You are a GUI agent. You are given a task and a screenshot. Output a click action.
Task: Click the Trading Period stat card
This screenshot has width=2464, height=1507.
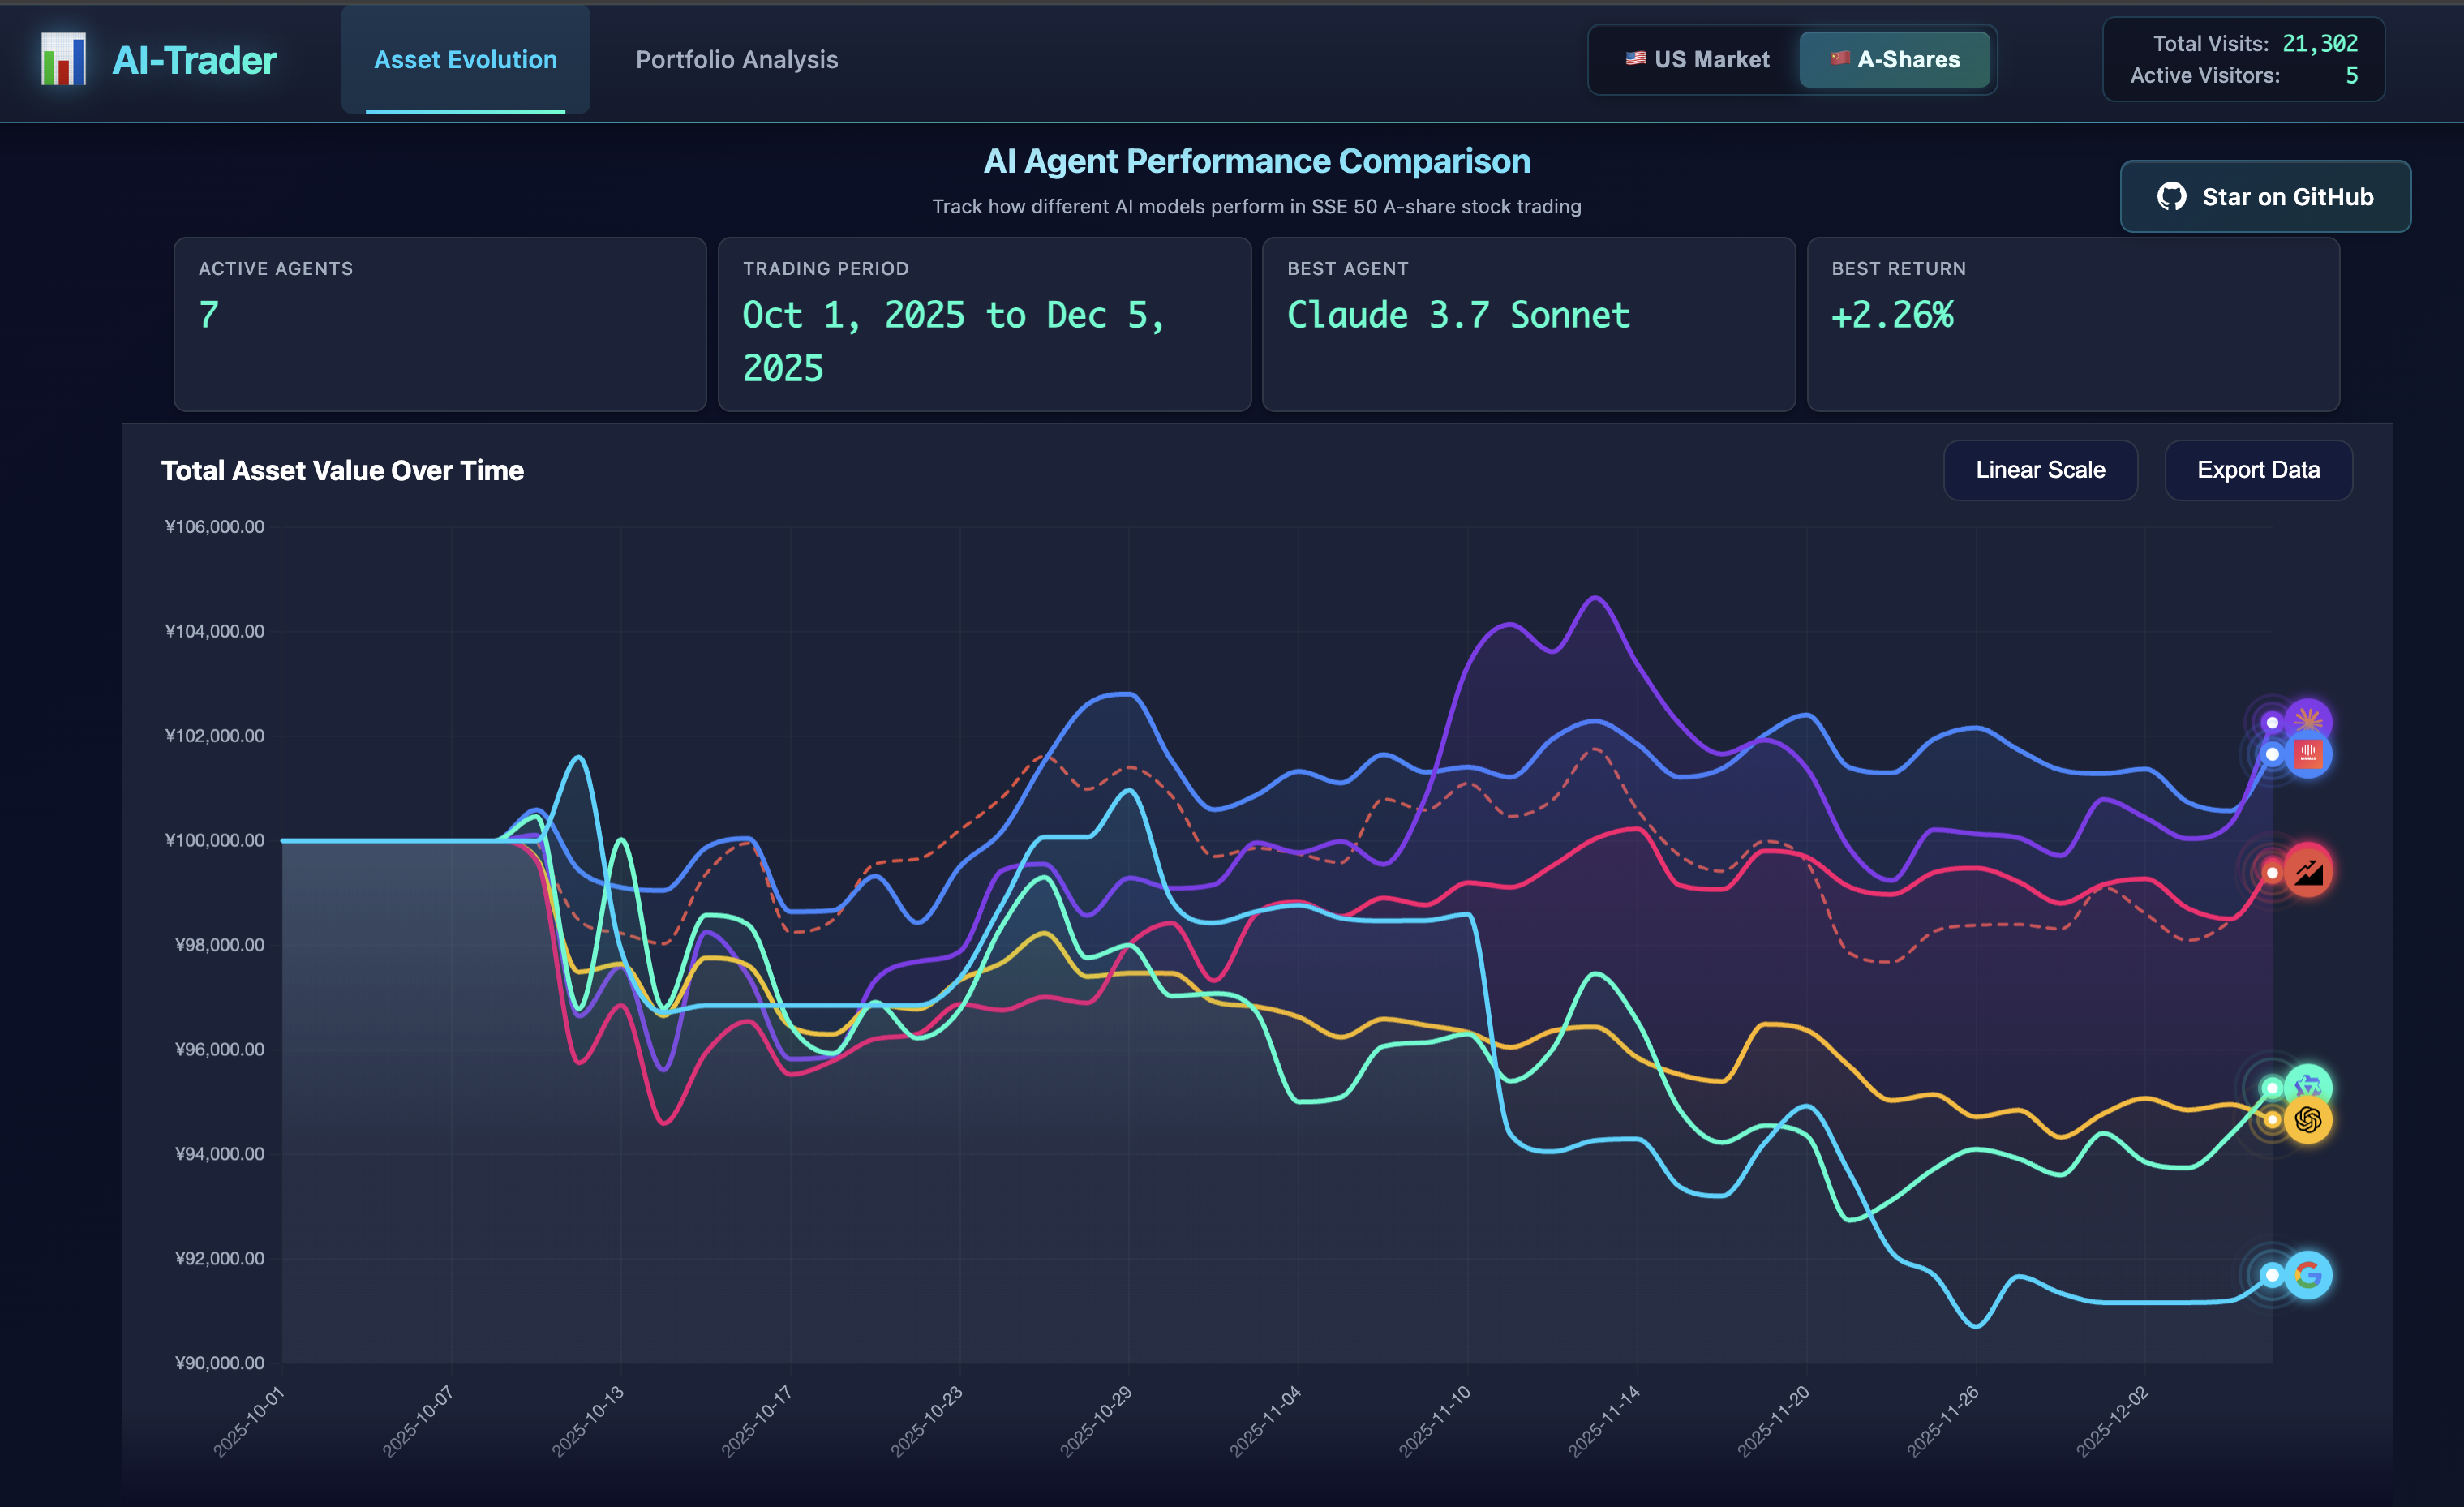click(983, 324)
